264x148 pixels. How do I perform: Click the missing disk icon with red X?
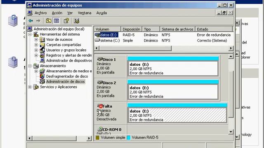point(100,106)
